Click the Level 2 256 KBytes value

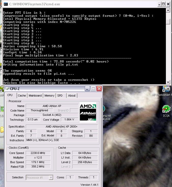(x=85, y=162)
